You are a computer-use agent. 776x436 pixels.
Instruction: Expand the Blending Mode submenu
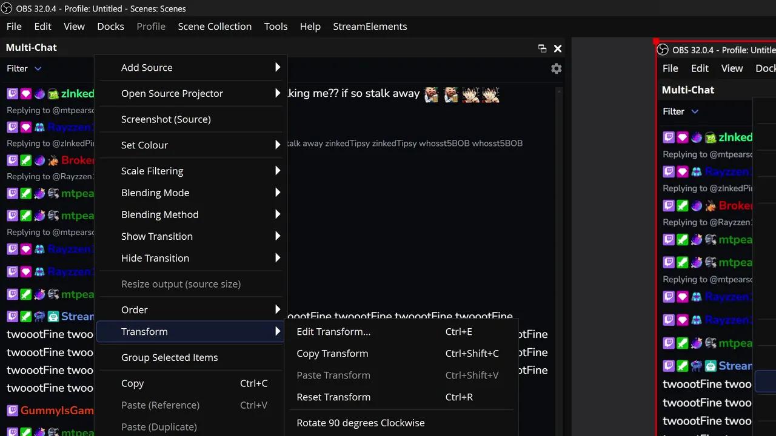(x=190, y=193)
